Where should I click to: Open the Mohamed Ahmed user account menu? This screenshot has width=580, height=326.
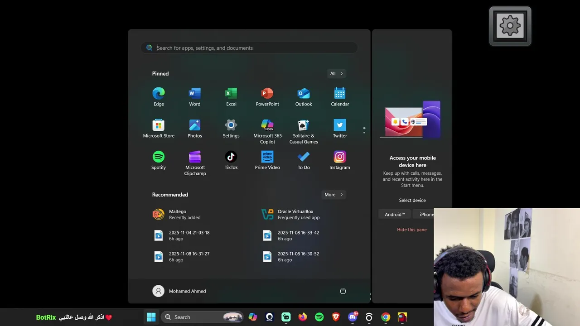[x=179, y=291]
